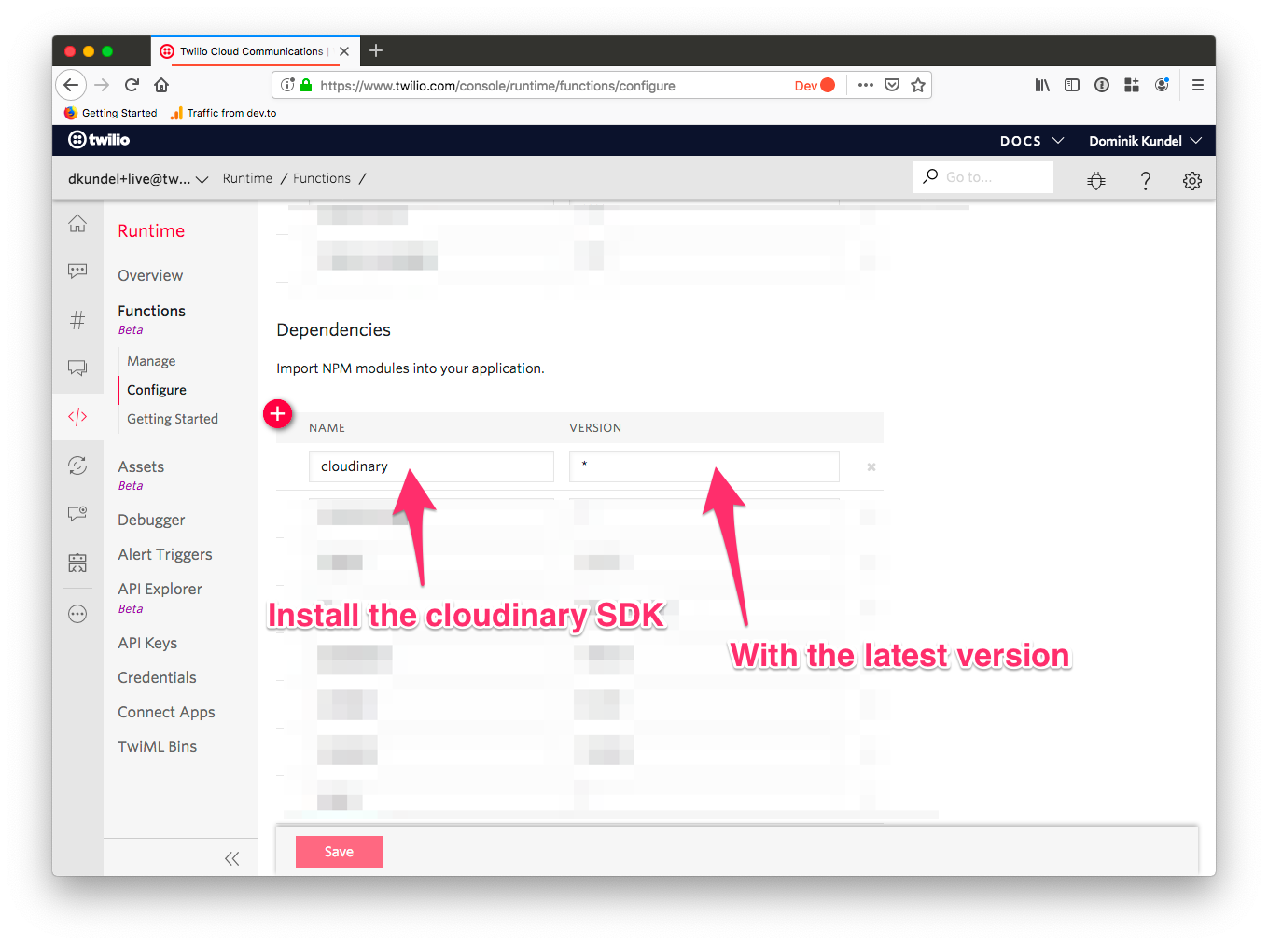Reload the current page
Image resolution: width=1268 pixels, height=945 pixels.
click(132, 85)
